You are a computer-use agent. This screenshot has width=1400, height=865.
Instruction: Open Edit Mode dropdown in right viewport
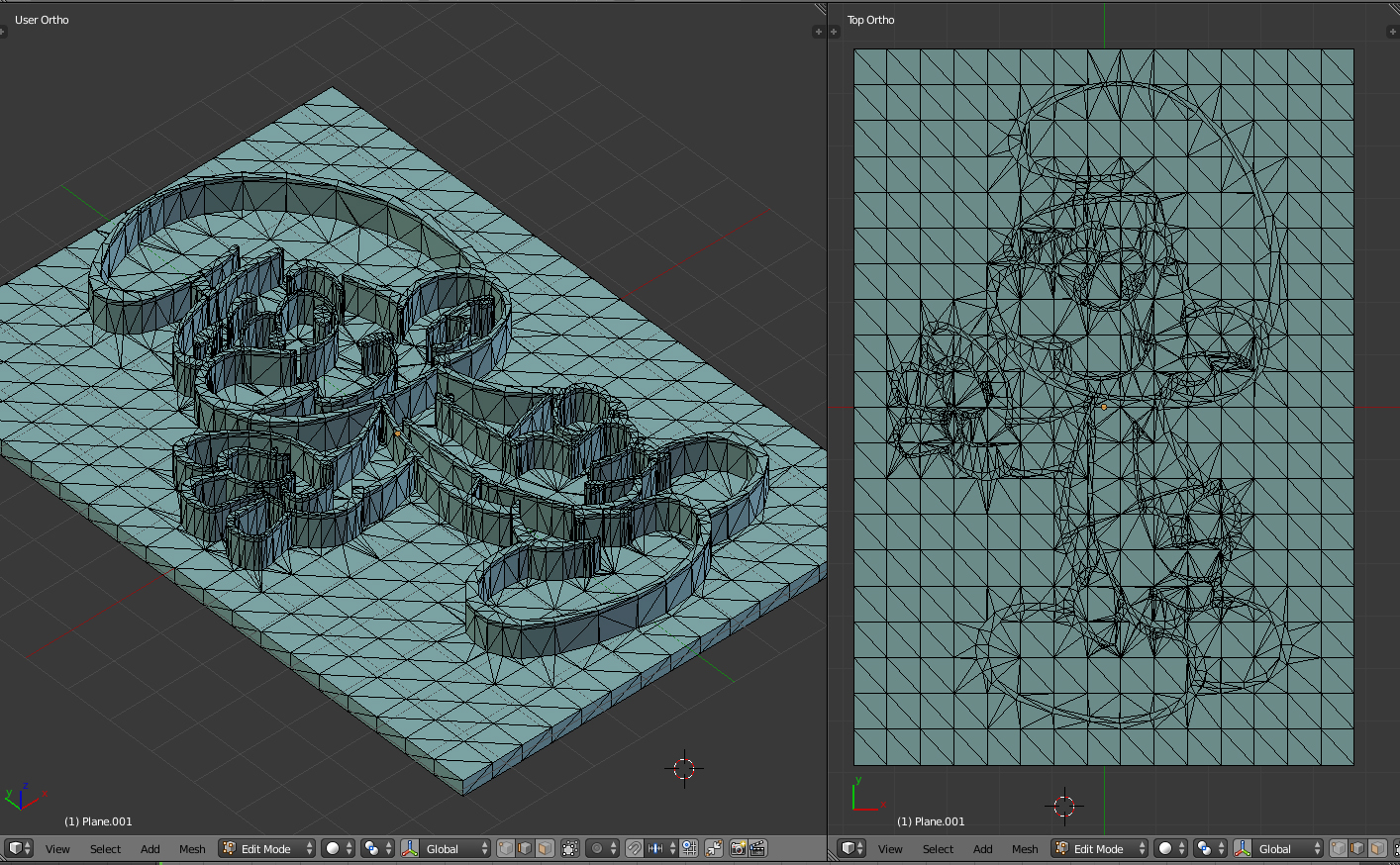(1100, 848)
